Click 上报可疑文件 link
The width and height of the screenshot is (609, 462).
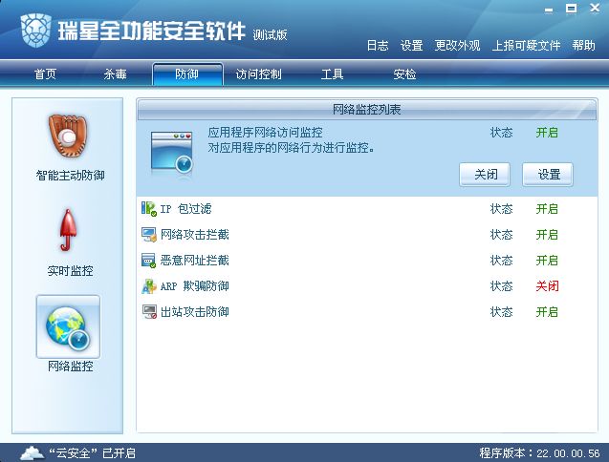(526, 46)
